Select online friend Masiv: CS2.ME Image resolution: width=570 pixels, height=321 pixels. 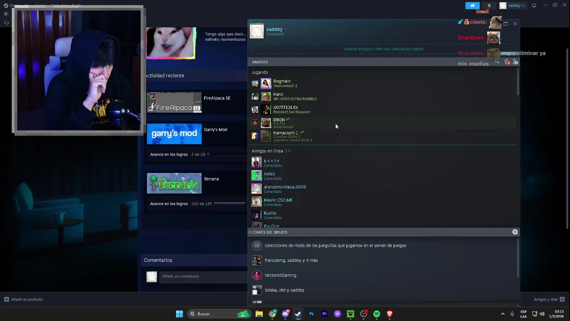click(x=383, y=202)
